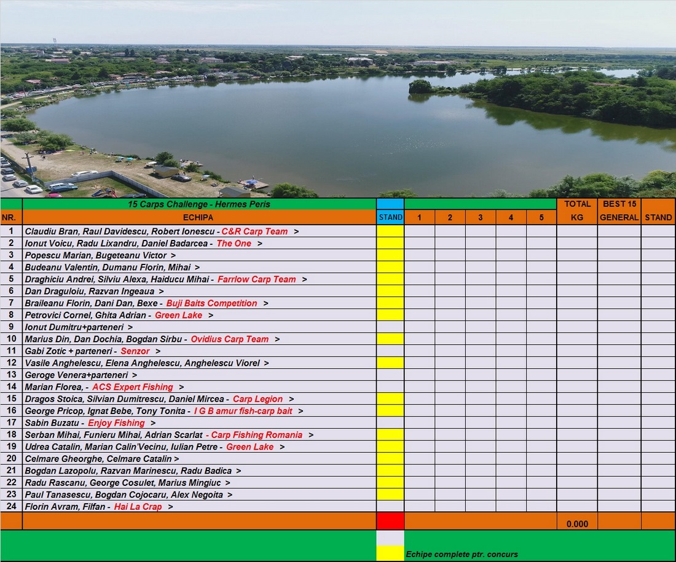Select the NR. column header

coord(9,217)
